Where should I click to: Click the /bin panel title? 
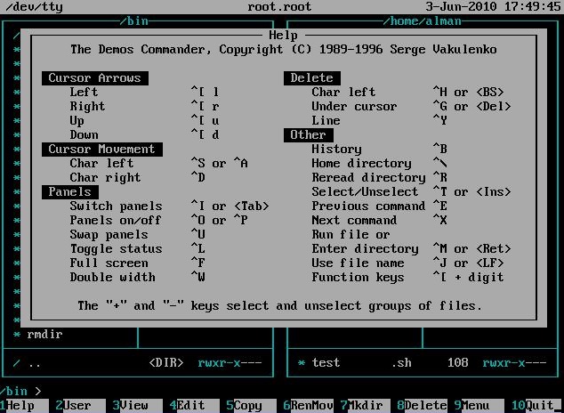coord(133,21)
